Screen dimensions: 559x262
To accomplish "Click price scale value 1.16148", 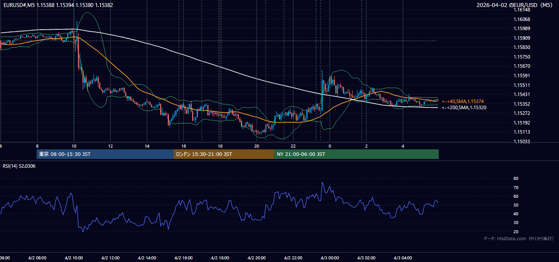I will click(x=521, y=10).
